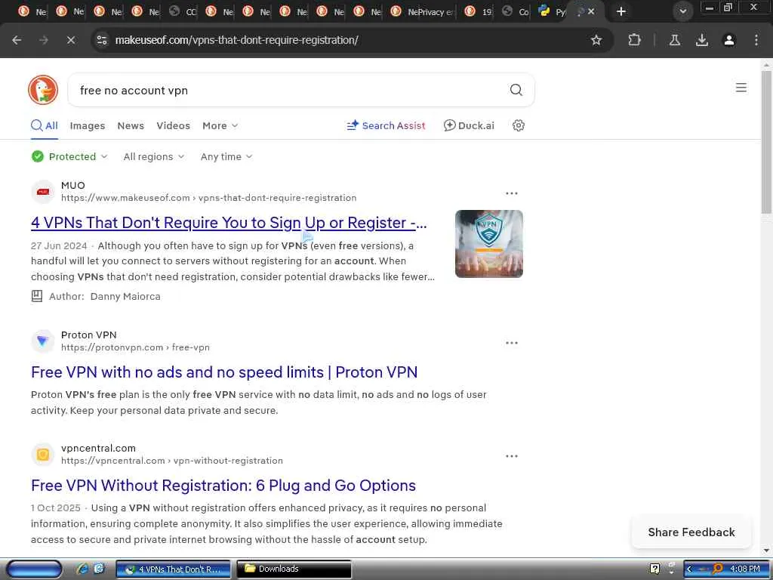
Task: Open Free VPN with no ads Proton VPN link
Action: pyautogui.click(x=224, y=372)
